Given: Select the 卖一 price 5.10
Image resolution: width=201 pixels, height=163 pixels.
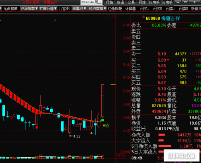Looking at the screenshot, I should click(162, 54).
